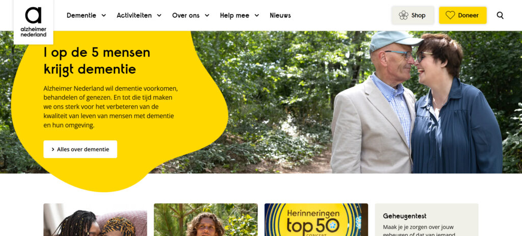Open the card showing man in forest

(206, 220)
